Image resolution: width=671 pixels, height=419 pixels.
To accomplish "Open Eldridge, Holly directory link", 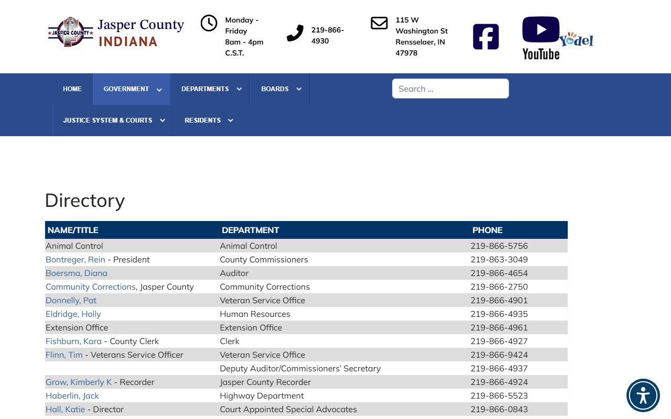I will (x=73, y=314).
